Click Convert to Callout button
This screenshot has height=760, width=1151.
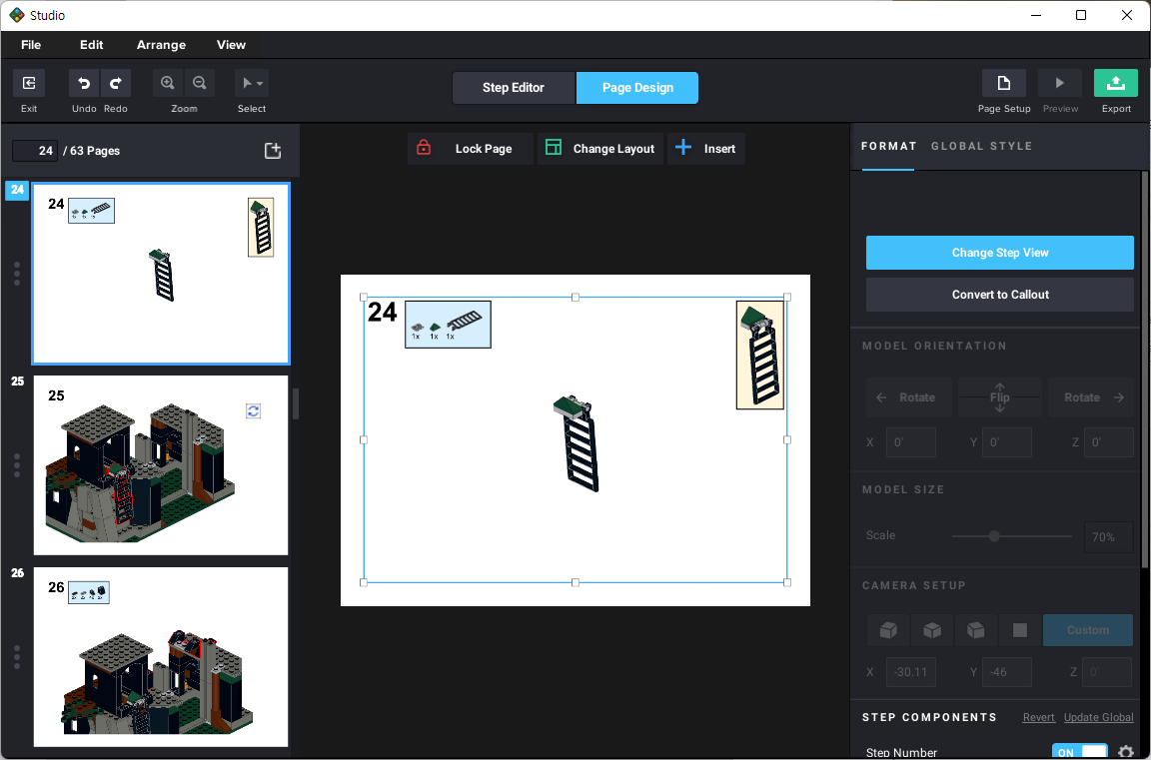[x=1000, y=295]
